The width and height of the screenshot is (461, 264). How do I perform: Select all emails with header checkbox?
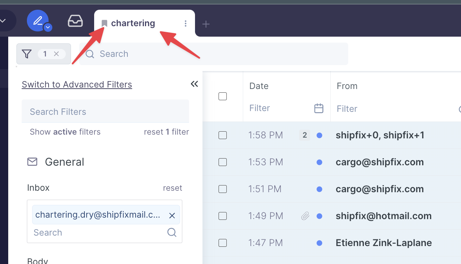[223, 96]
